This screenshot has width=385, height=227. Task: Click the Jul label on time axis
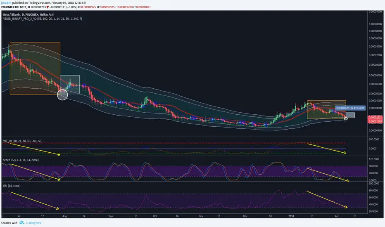(x=19, y=216)
